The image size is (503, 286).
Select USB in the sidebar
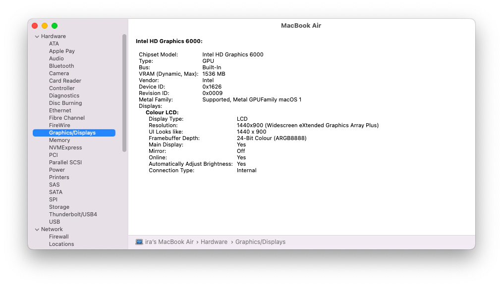pyautogui.click(x=55, y=222)
